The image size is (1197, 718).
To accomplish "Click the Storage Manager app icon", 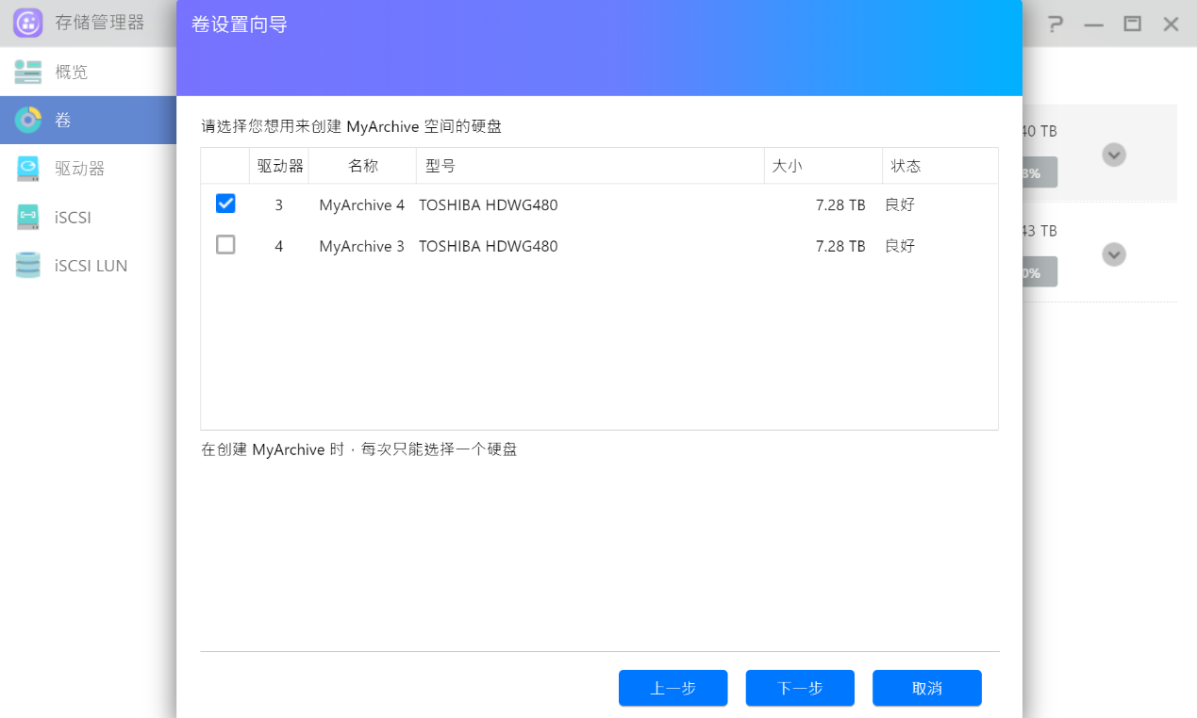I will [27, 23].
